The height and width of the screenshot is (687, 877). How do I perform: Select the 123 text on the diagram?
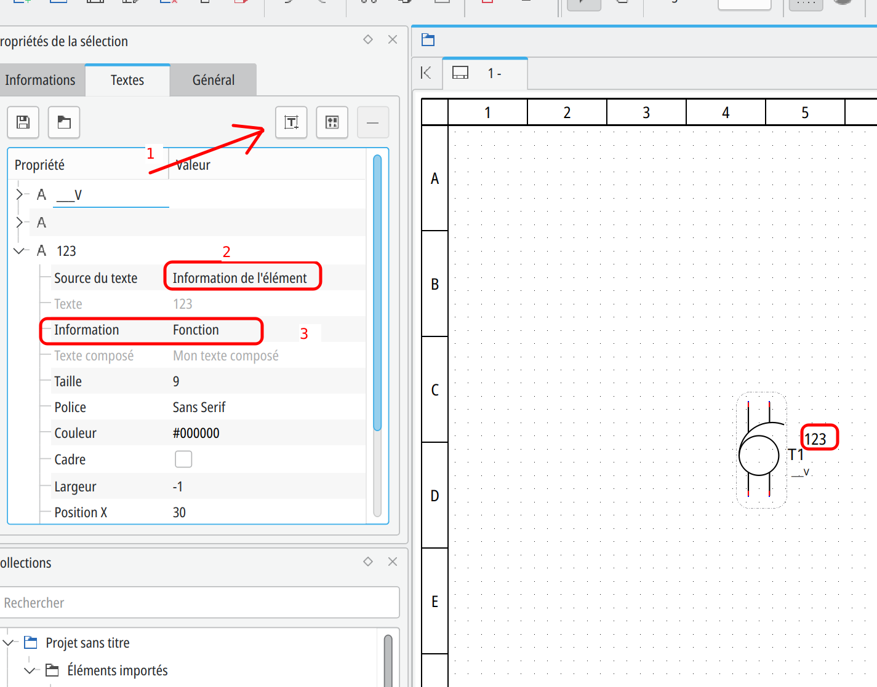pos(815,439)
